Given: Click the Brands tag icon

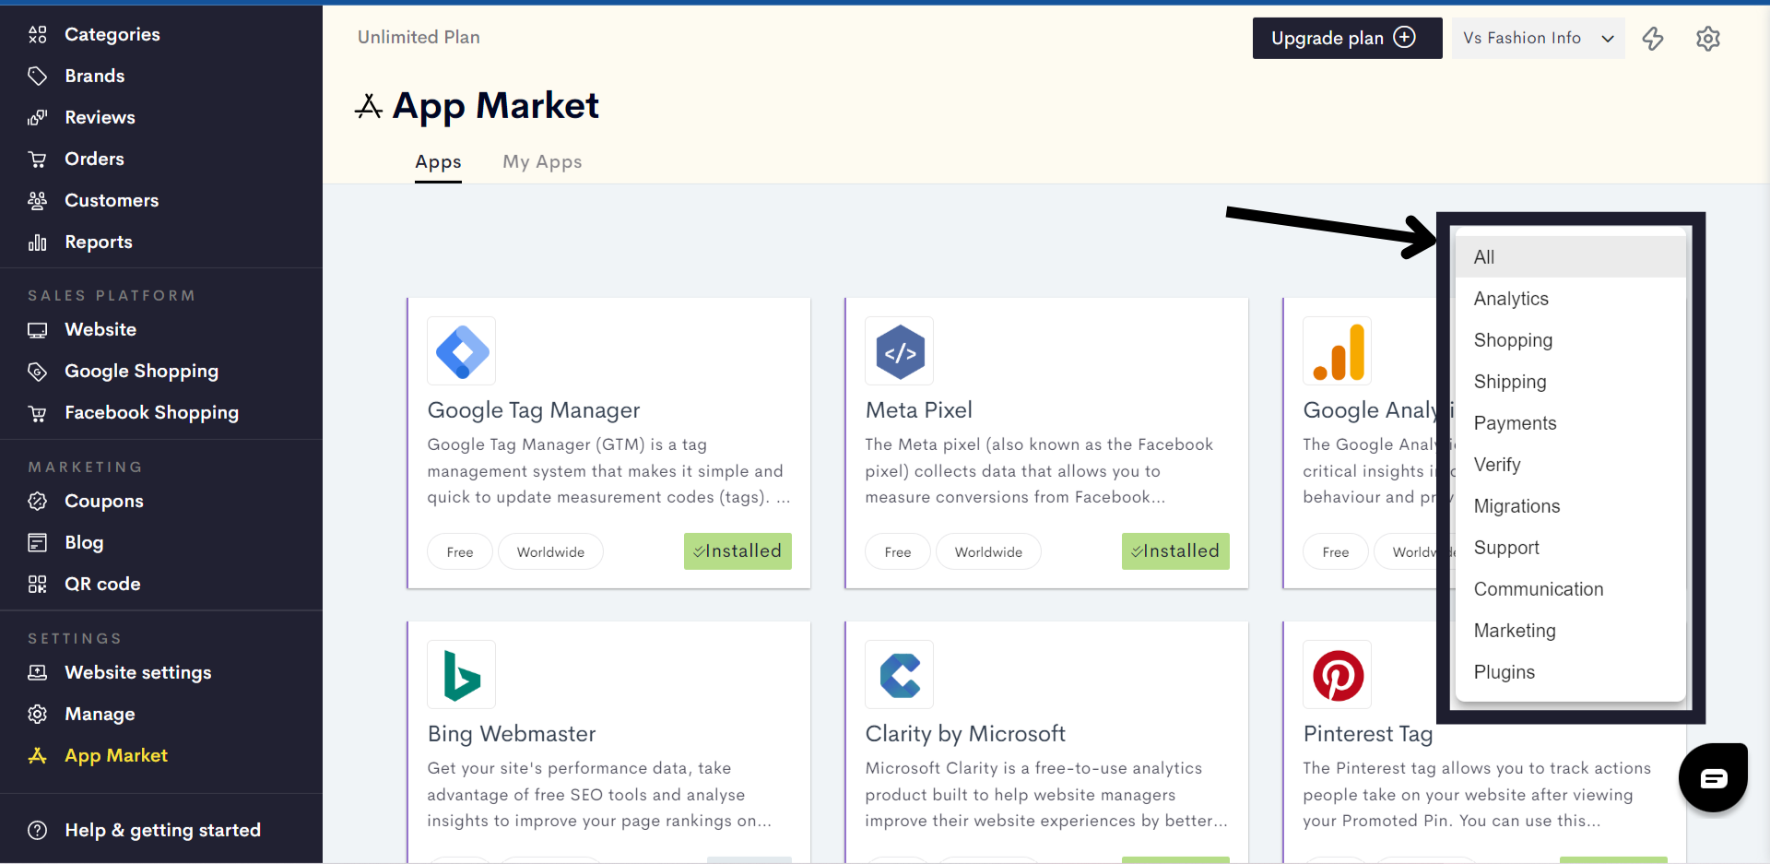Looking at the screenshot, I should [38, 76].
